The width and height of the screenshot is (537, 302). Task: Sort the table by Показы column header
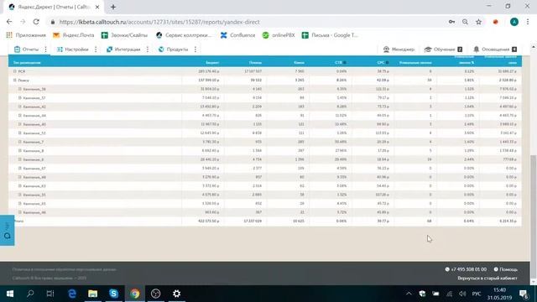tap(255, 63)
